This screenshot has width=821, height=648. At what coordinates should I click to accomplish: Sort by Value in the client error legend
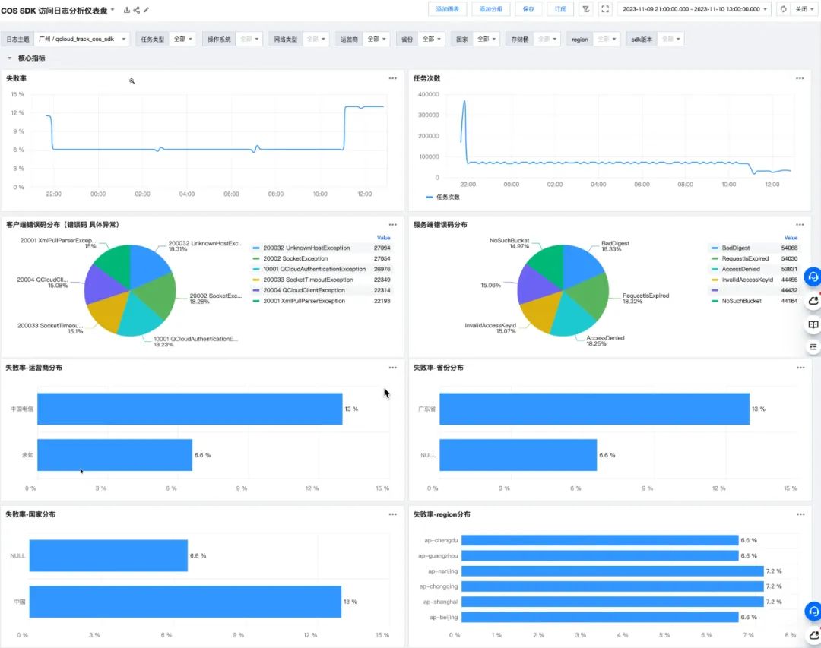(x=383, y=238)
